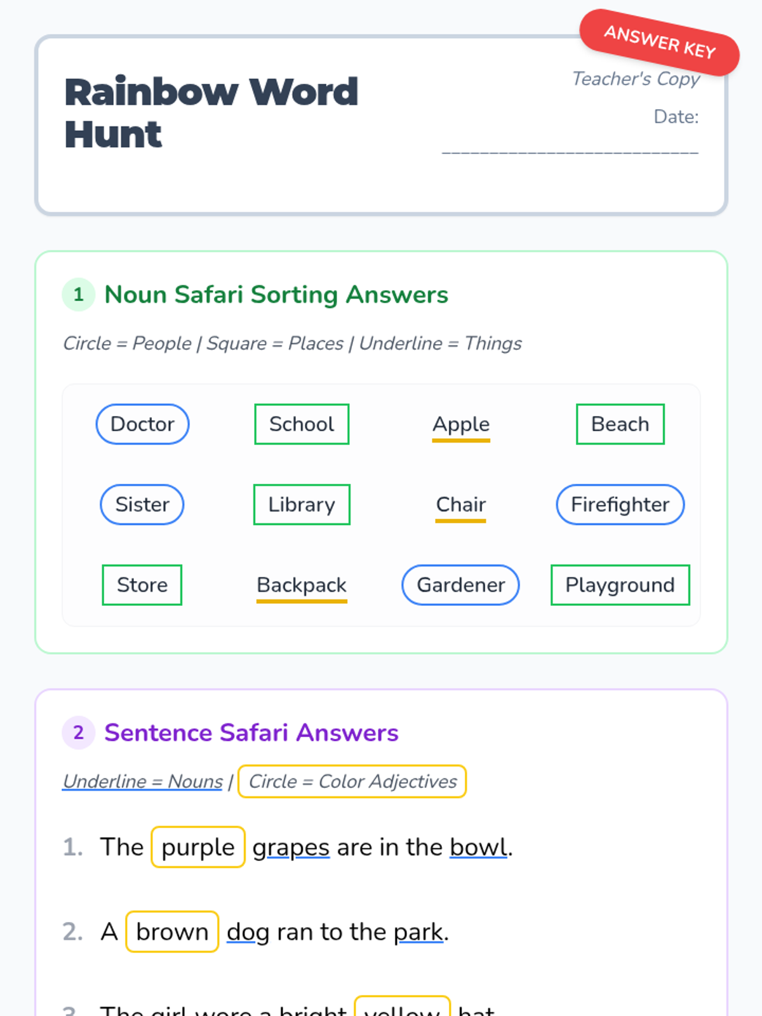Screen dimensions: 762x1016
Task: Click the Underline = Nouns legend link
Action: pos(143,782)
